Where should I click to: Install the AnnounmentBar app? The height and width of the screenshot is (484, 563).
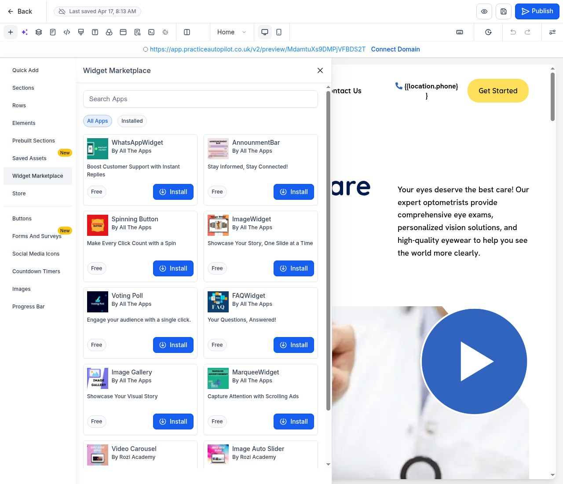click(294, 192)
